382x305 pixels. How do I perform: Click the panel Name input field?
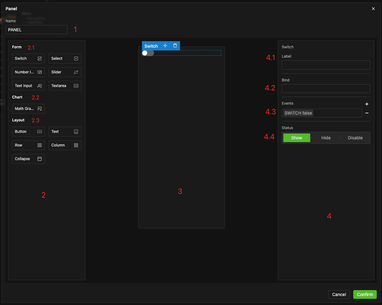[36, 30]
